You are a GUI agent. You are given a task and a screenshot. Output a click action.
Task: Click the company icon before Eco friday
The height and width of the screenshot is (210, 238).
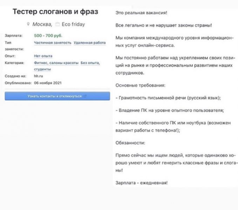pyautogui.click(x=58, y=24)
